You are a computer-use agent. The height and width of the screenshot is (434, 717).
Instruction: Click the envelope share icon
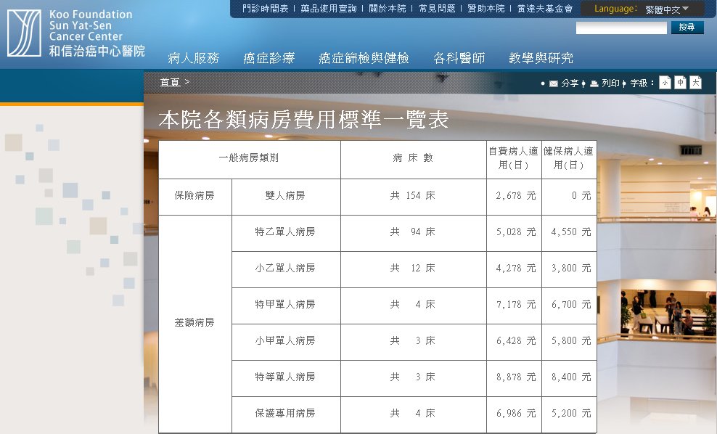click(553, 83)
